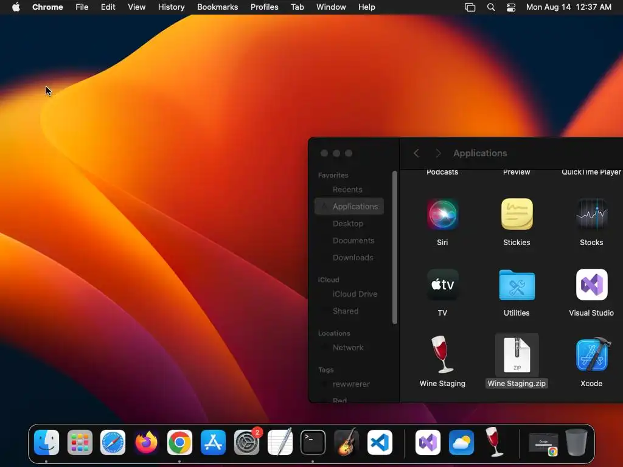Screen dimensions: 623x467
Task: Click the Podcasts label in Finder
Action: 442,172
